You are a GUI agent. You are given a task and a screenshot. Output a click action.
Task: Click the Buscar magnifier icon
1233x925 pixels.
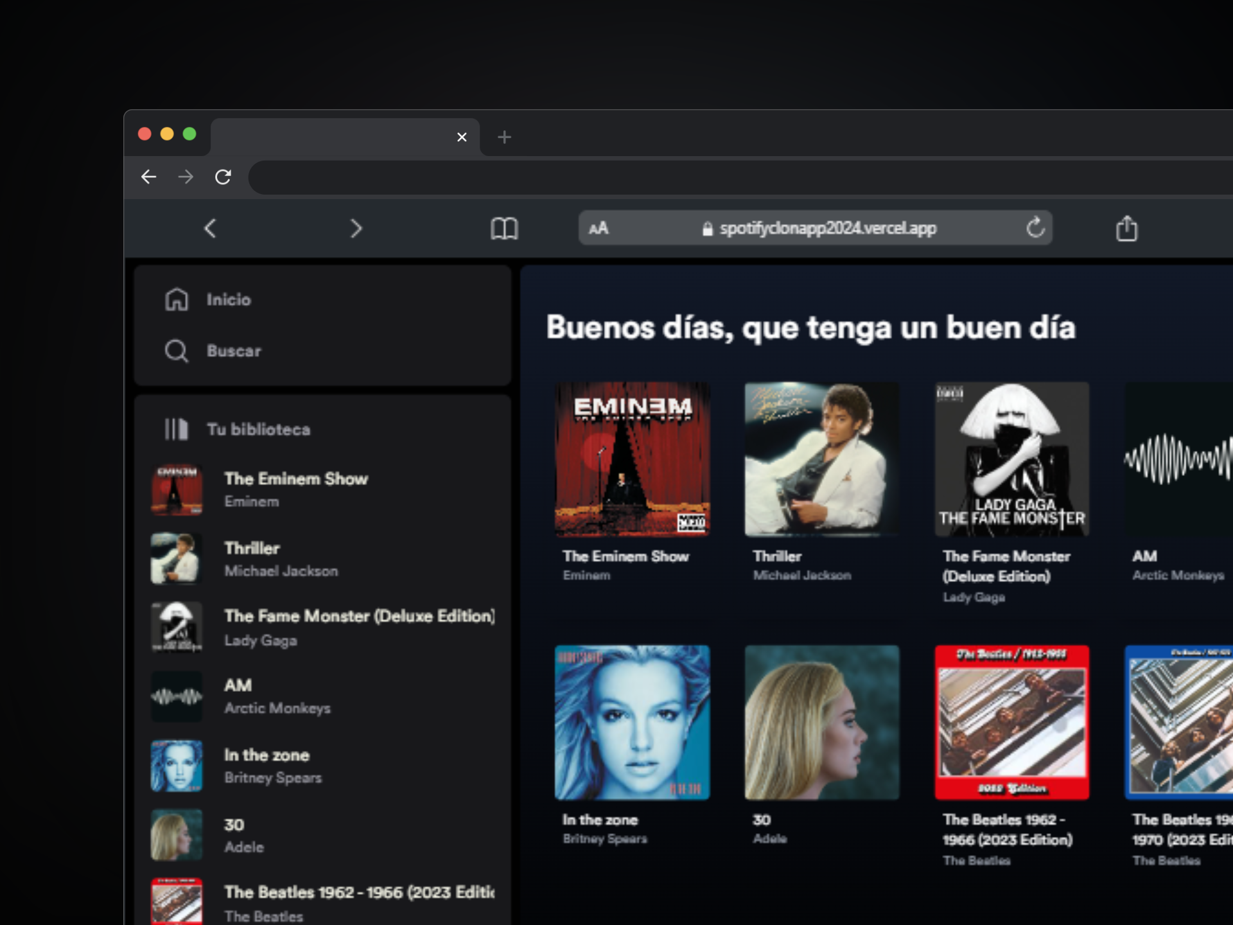pyautogui.click(x=177, y=351)
